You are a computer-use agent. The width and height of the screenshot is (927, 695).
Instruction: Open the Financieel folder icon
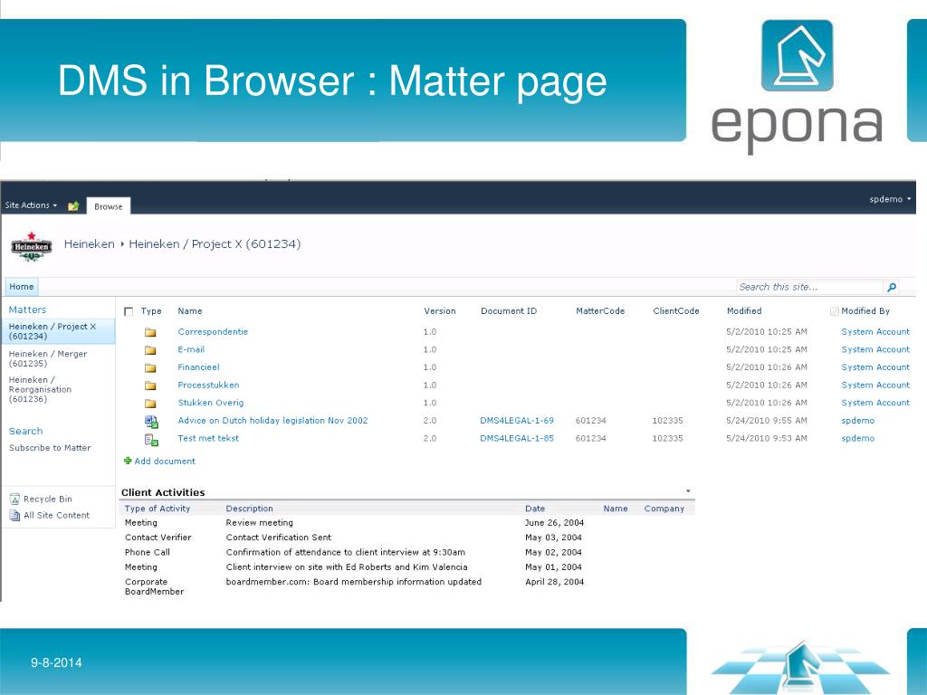[150, 367]
